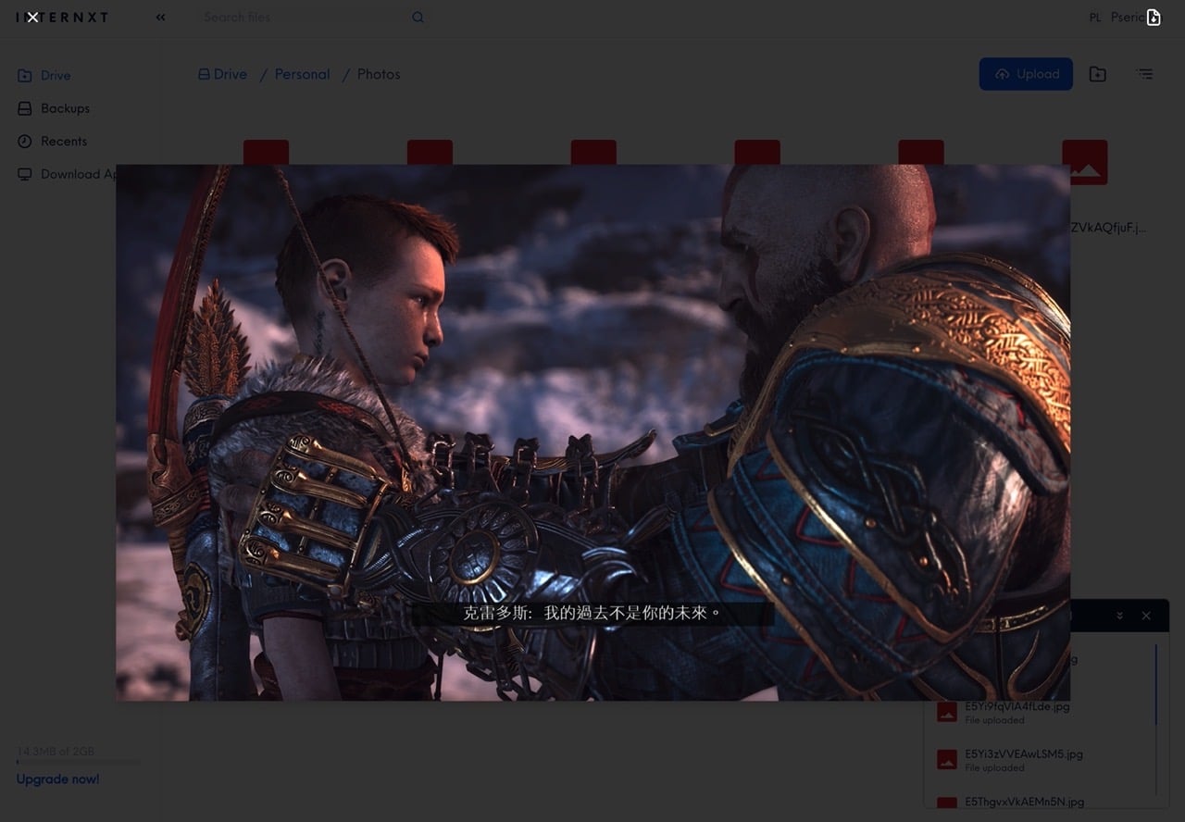Open Backups section in sidebar
Viewport: 1185px width, 822px height.
pos(64,108)
